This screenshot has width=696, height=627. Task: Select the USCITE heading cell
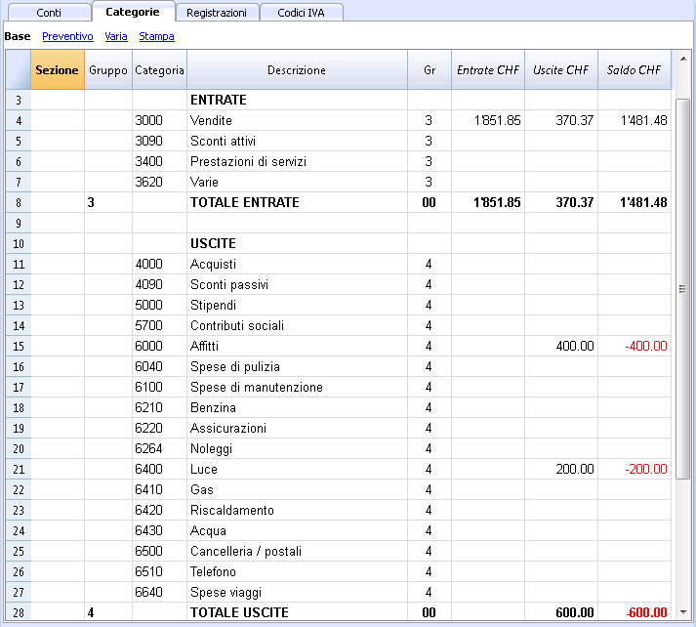297,243
